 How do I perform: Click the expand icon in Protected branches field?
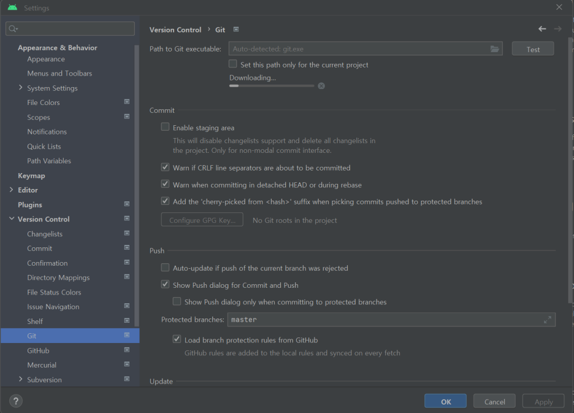(x=547, y=320)
